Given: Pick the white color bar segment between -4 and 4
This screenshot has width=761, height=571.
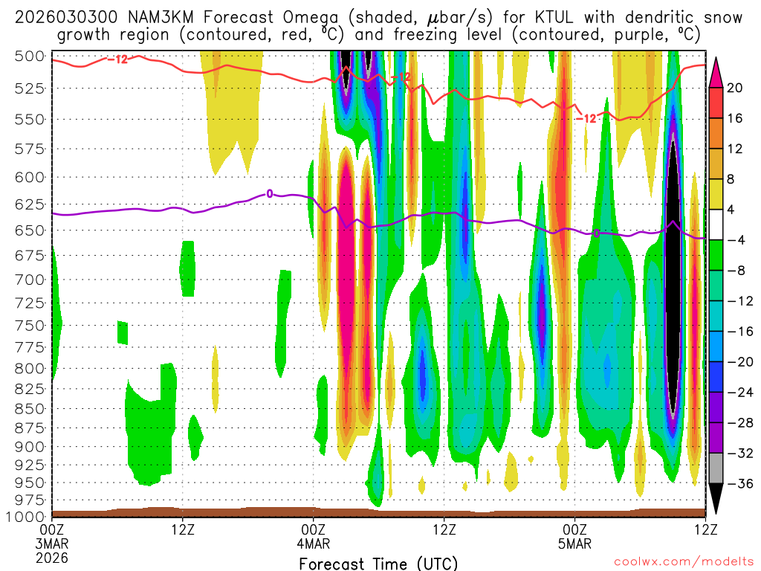Looking at the screenshot, I should coord(716,225).
